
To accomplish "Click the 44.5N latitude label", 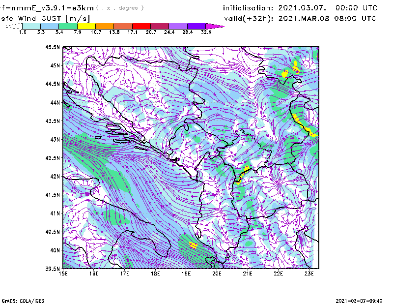I will tap(53, 84).
